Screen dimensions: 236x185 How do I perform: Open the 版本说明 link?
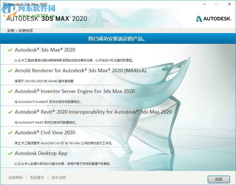click(x=58, y=178)
